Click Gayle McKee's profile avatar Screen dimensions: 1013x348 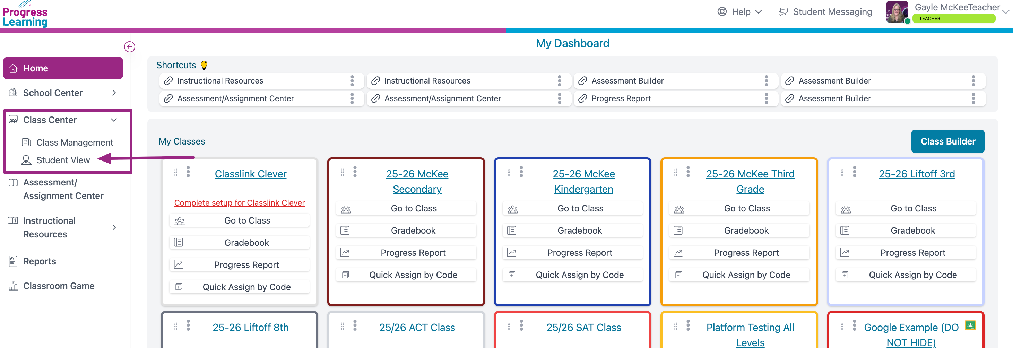[x=897, y=12]
